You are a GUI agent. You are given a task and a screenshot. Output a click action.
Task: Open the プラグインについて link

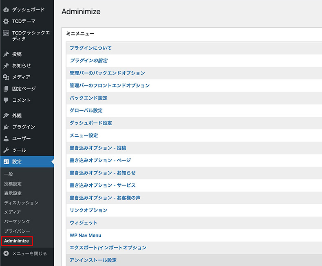pyautogui.click(x=90, y=48)
